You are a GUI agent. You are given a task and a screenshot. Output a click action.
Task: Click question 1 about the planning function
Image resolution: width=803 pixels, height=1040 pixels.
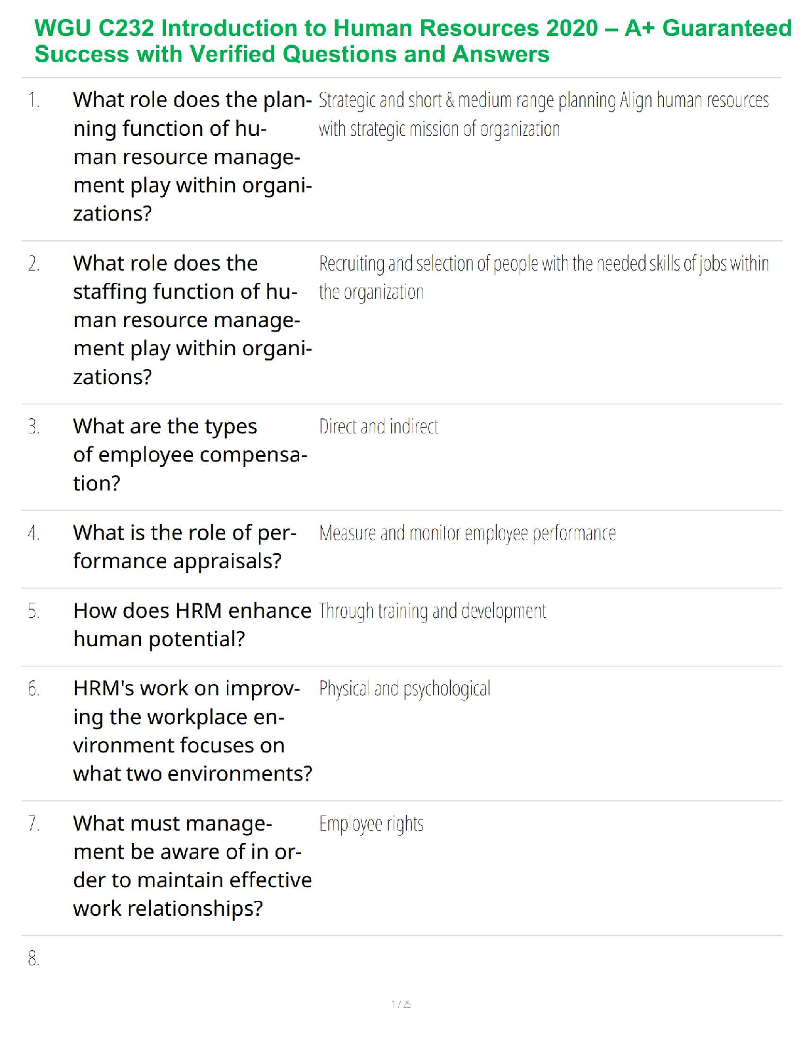pyautogui.click(x=192, y=156)
